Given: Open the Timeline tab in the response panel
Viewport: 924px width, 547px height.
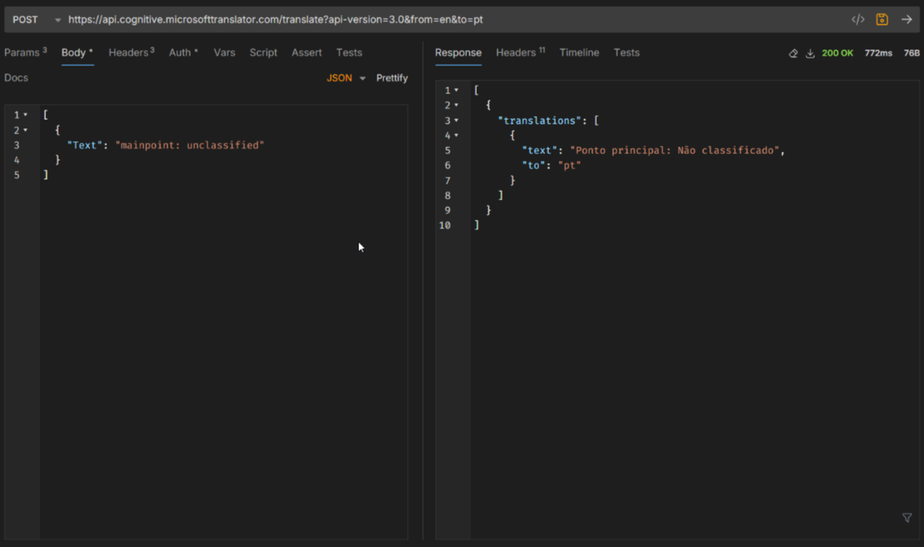Looking at the screenshot, I should pyautogui.click(x=579, y=52).
